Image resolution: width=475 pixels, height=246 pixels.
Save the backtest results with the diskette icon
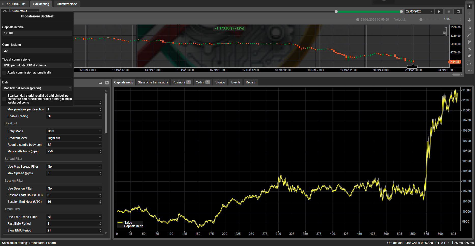tap(458, 11)
